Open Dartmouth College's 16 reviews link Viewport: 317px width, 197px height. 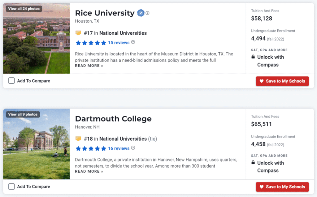tap(119, 148)
